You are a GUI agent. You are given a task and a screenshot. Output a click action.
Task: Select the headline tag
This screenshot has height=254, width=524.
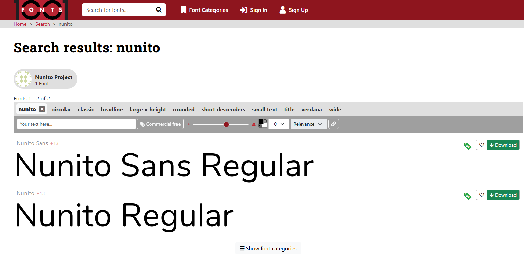pos(112,109)
